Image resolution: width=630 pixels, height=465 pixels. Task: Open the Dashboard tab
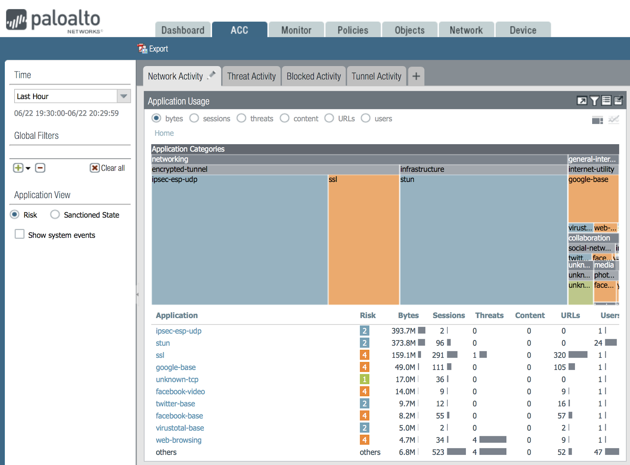tap(183, 30)
